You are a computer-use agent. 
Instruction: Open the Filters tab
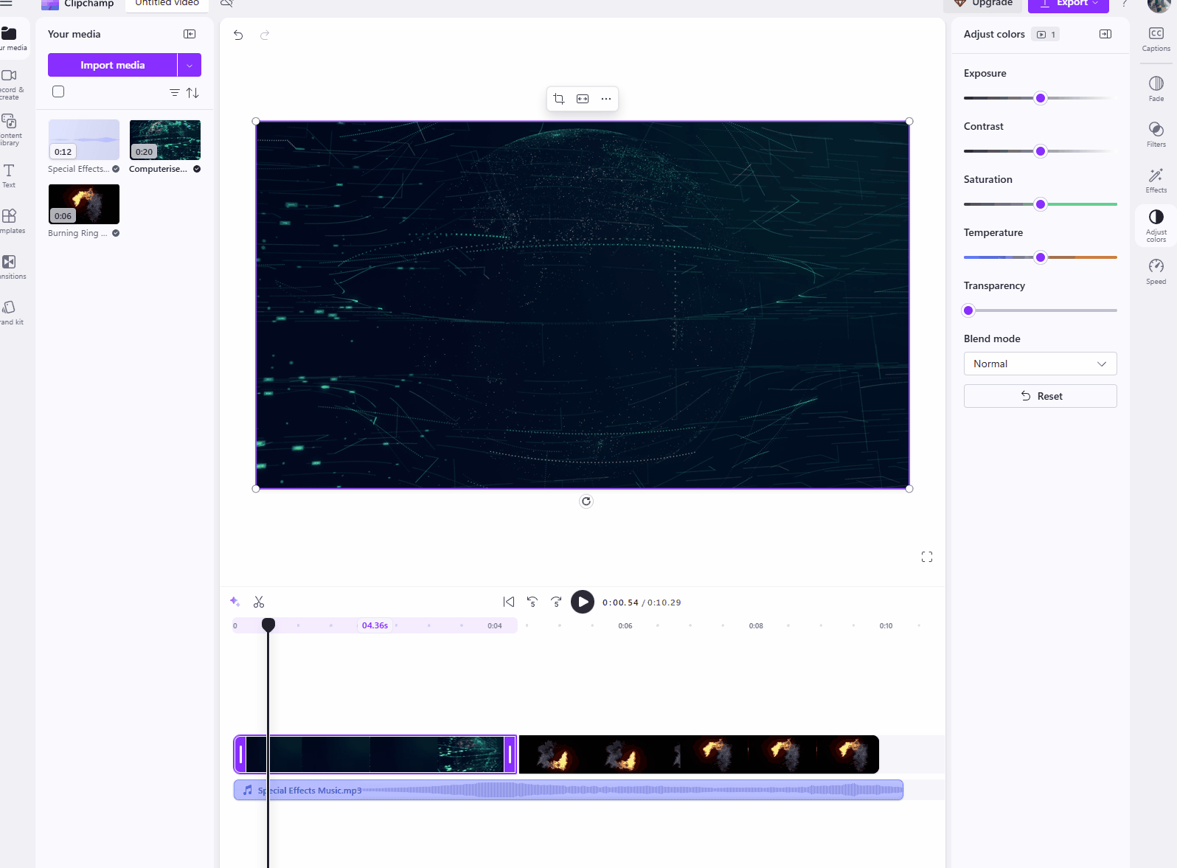pos(1156,134)
